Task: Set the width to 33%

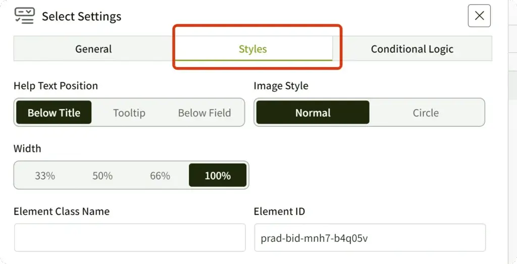Action: pos(45,176)
